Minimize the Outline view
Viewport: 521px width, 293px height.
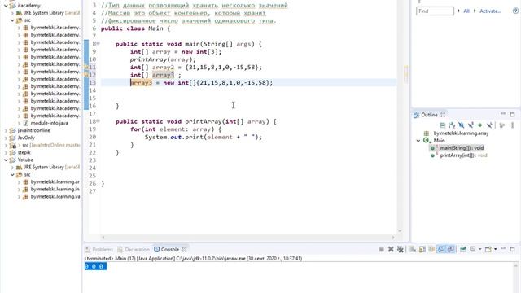[503, 114]
